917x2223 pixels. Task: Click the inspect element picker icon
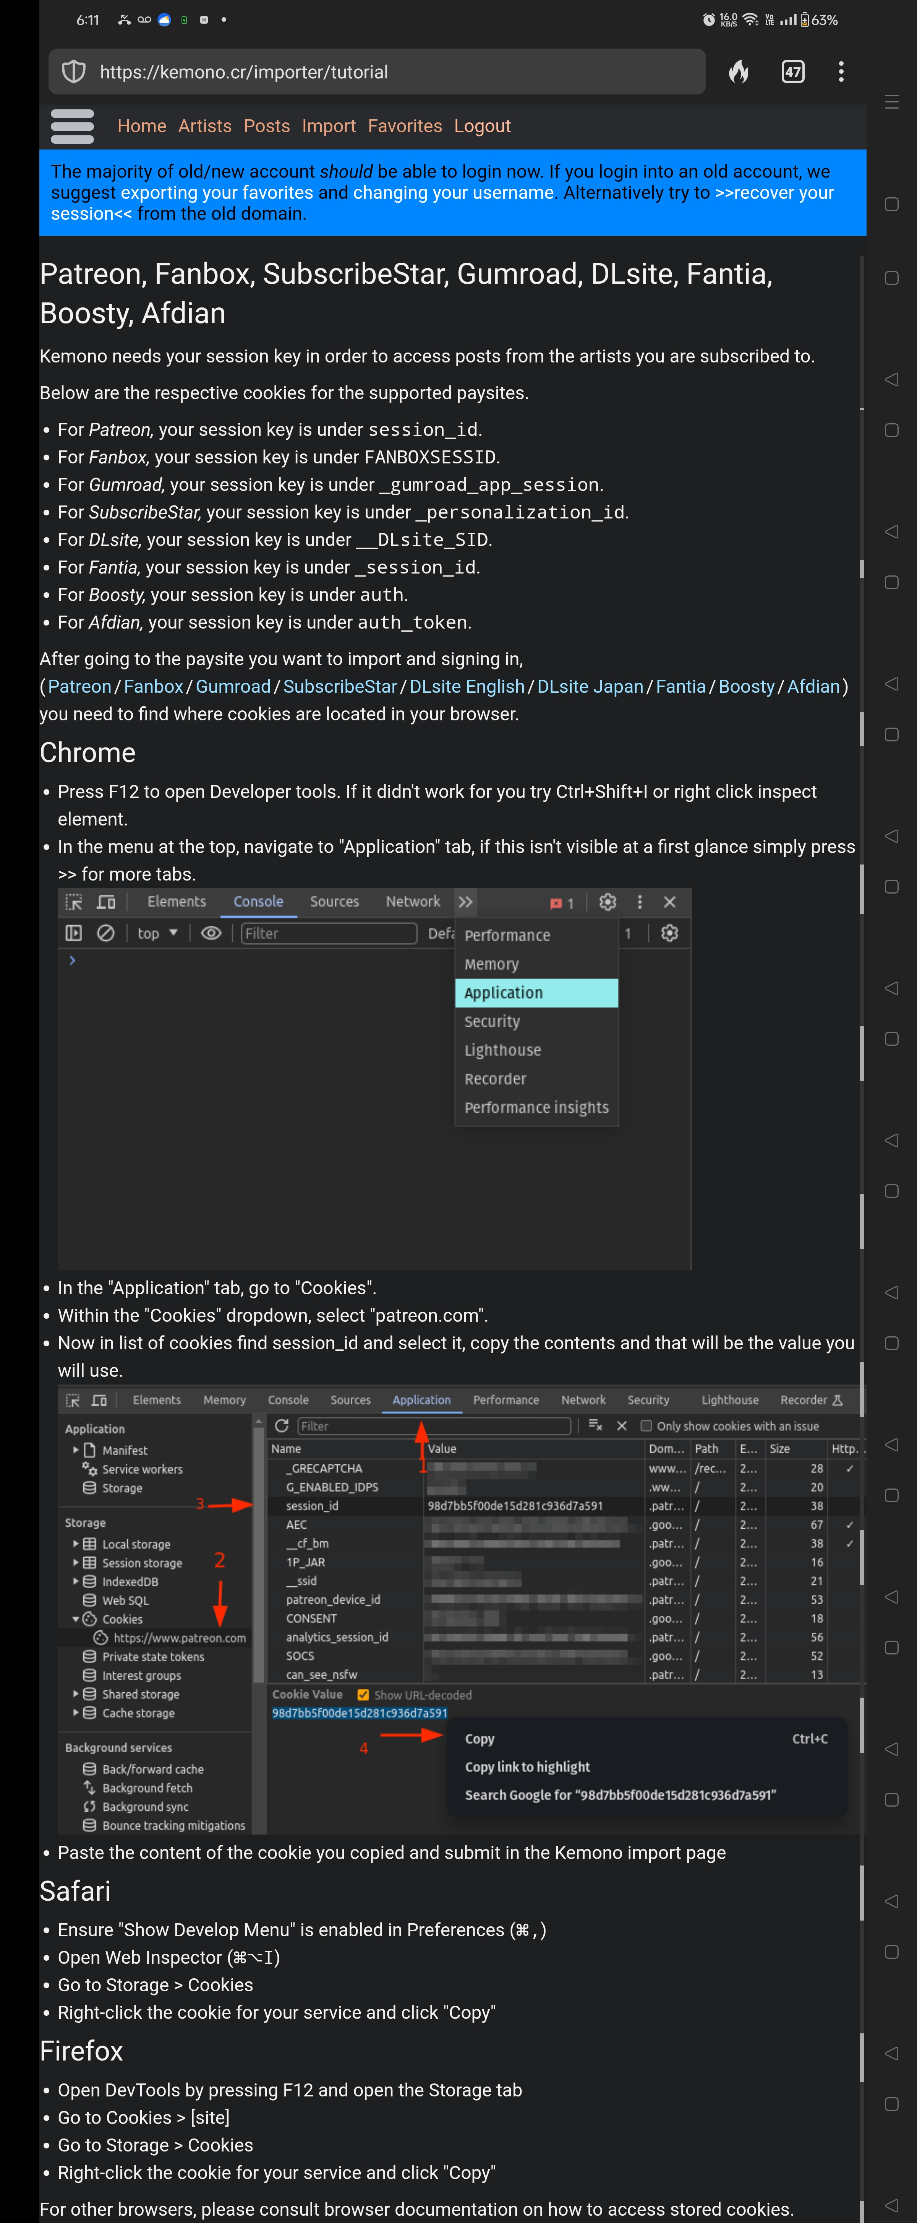74,902
